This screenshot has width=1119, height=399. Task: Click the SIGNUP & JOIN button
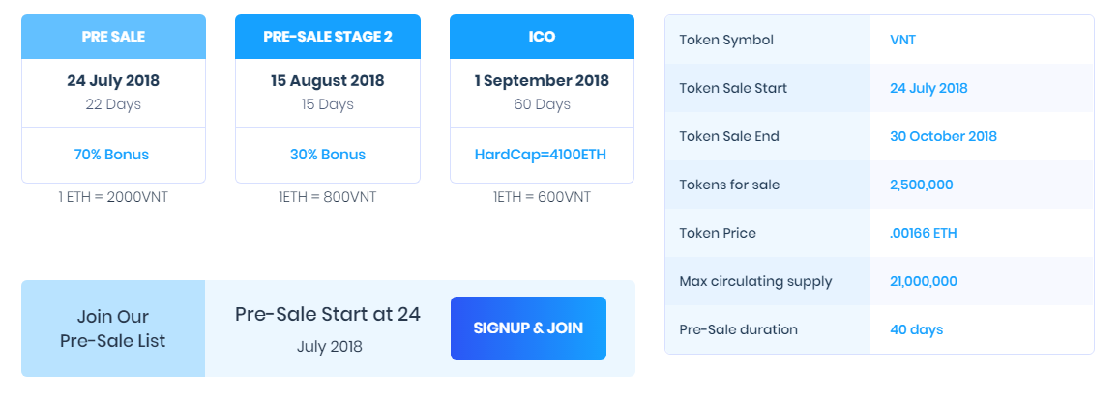528,328
